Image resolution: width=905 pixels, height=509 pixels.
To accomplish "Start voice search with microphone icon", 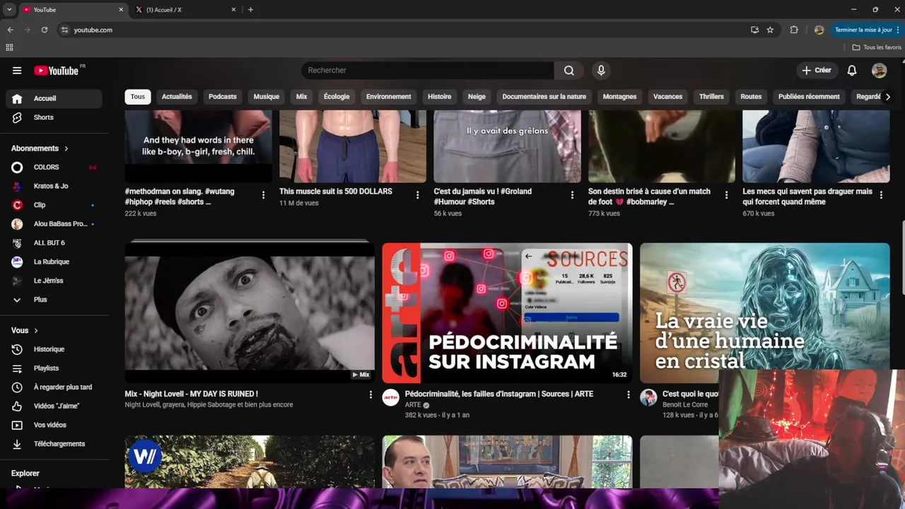I will pyautogui.click(x=601, y=71).
